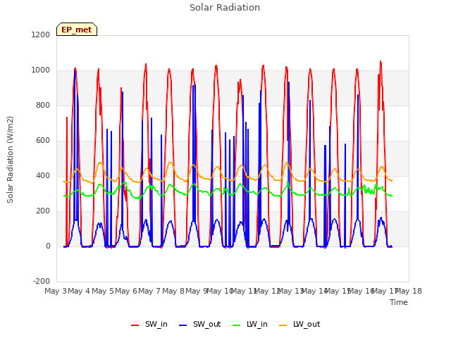Click the orange LW_out legend color marker
Image resolution: width=451 pixels, height=338 pixels.
[x=283, y=325]
